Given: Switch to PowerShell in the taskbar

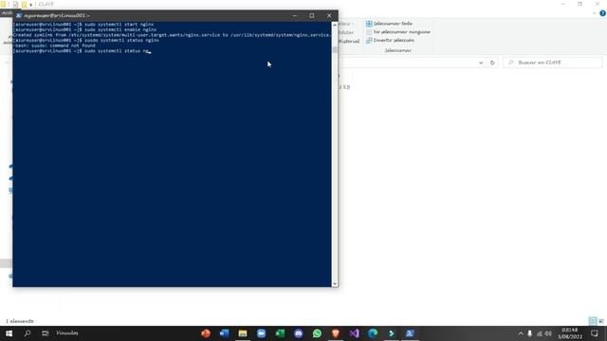Looking at the screenshot, I should point(410,333).
